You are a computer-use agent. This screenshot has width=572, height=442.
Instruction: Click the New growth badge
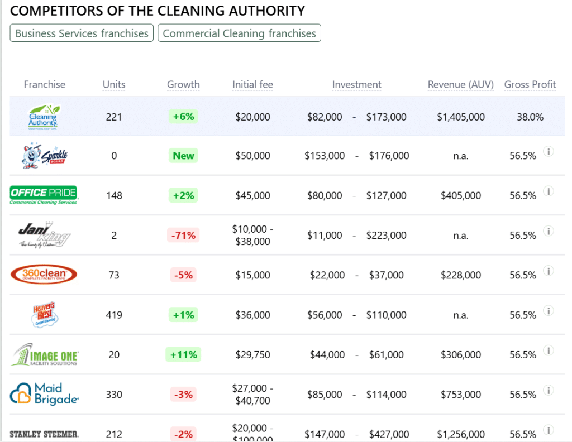(183, 156)
